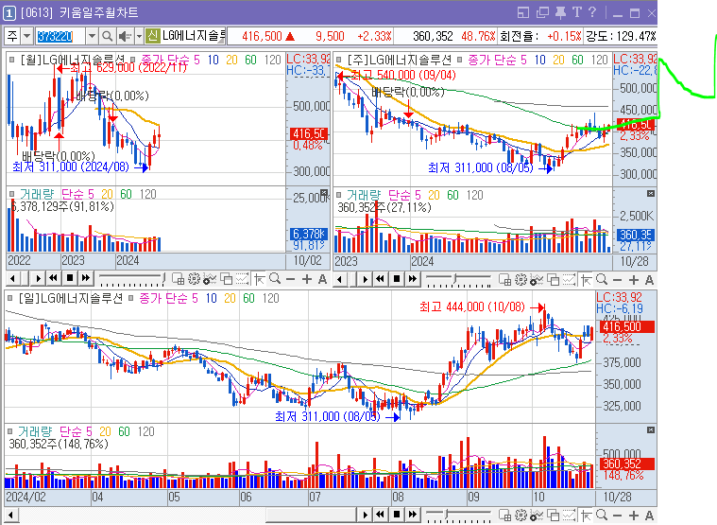
Task: Click the 회전율 value in header
Action: pos(564,36)
